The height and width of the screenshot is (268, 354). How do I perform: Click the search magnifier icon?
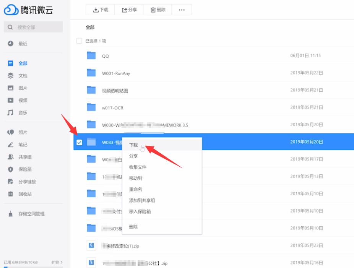click(x=10, y=27)
